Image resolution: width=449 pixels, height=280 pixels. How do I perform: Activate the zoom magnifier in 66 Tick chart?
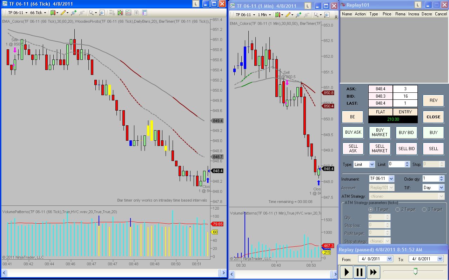click(102, 13)
